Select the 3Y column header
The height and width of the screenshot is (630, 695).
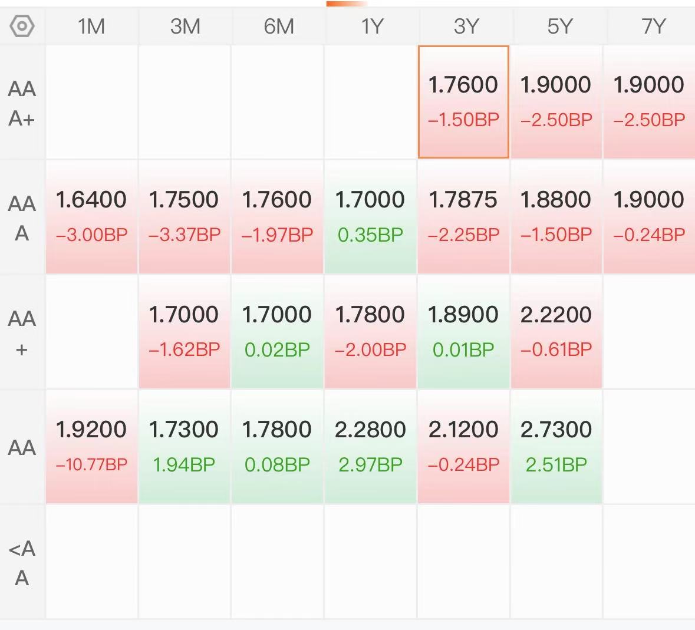coord(466,26)
